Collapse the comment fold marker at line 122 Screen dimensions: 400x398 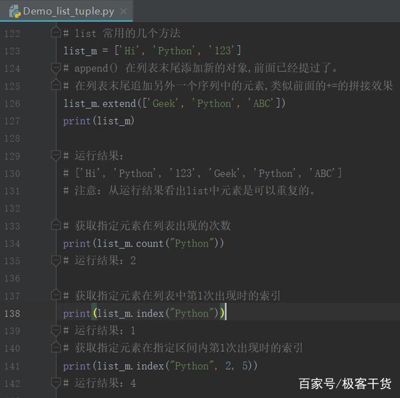(x=56, y=33)
